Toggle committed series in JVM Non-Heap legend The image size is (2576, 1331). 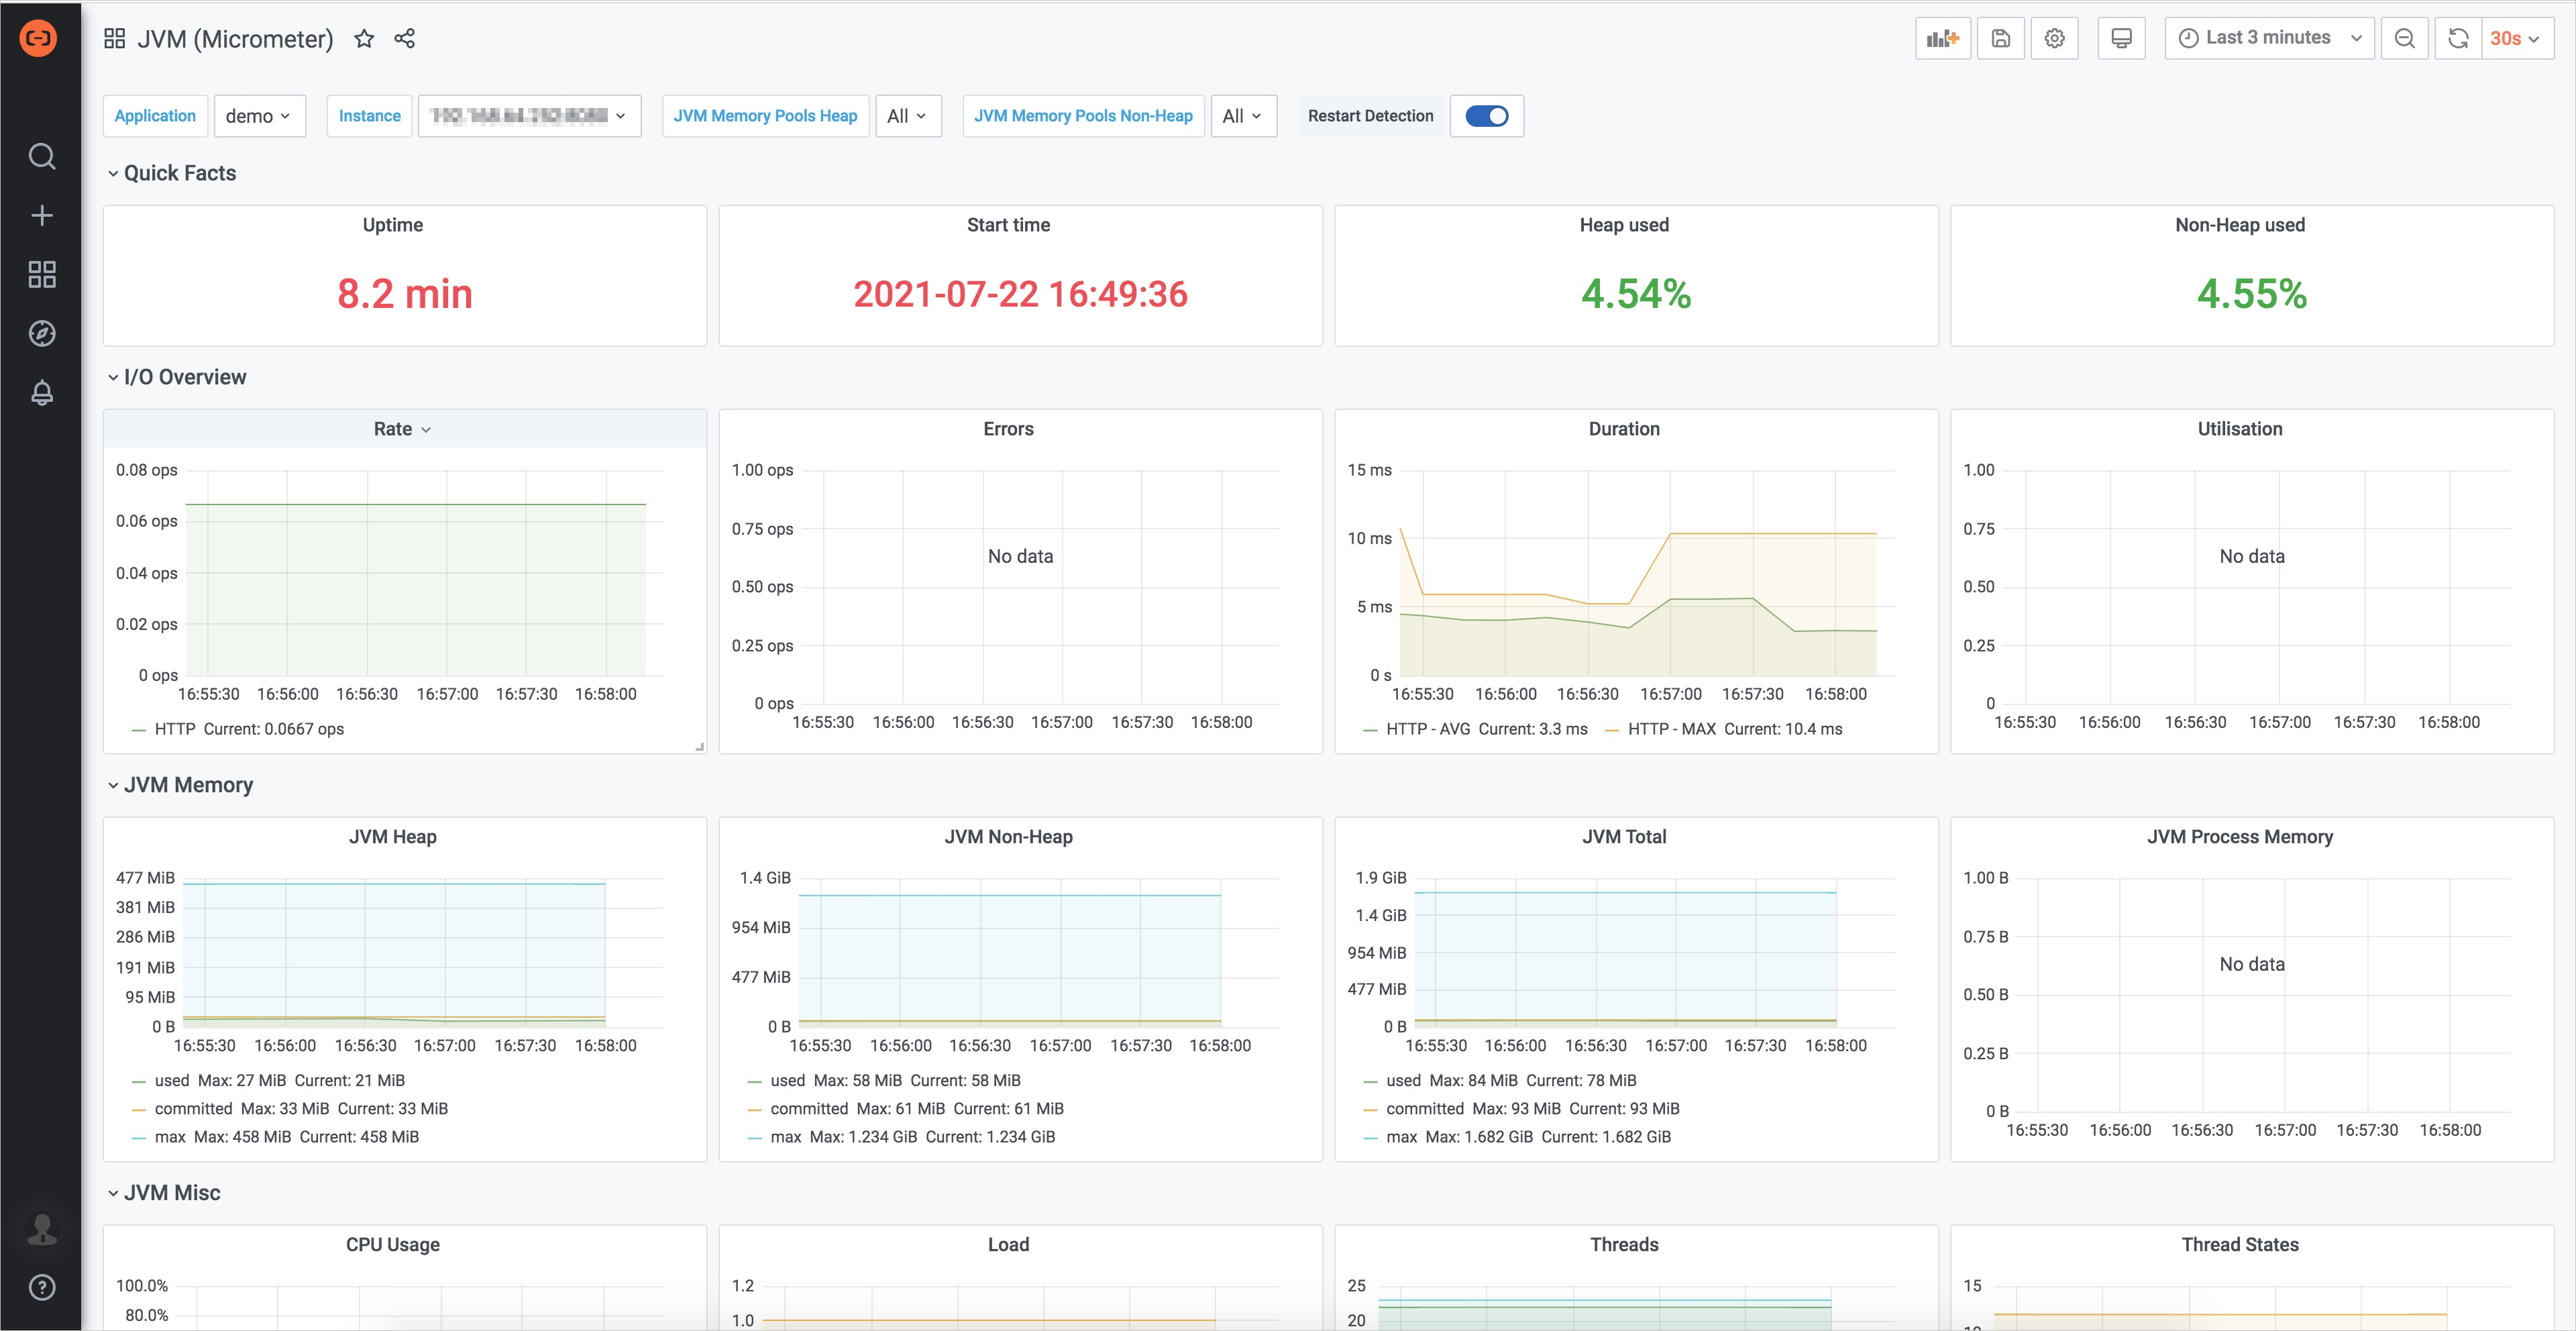pyautogui.click(x=809, y=1108)
